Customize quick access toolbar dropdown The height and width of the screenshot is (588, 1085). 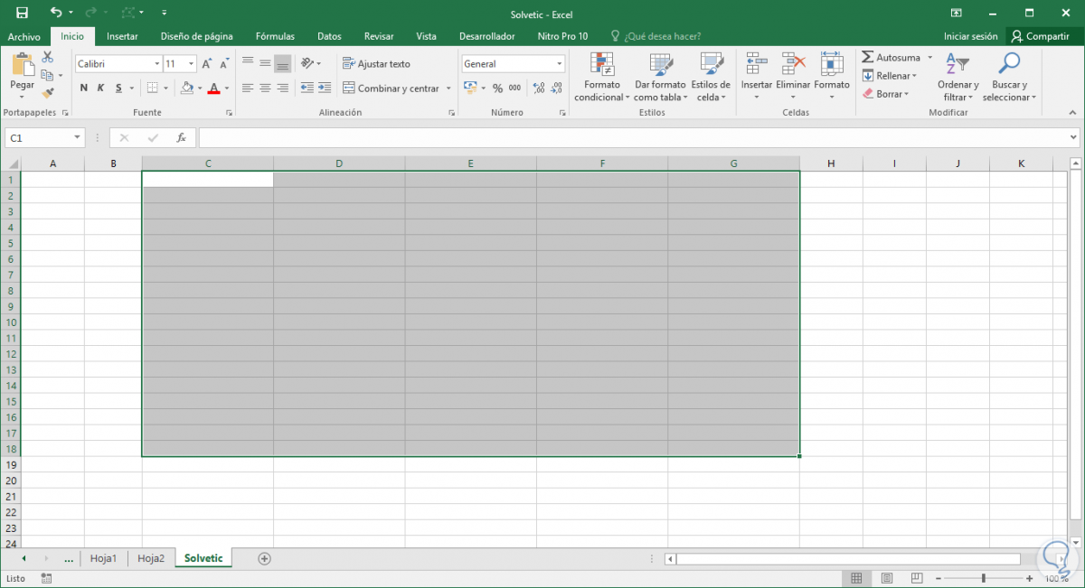coord(164,13)
